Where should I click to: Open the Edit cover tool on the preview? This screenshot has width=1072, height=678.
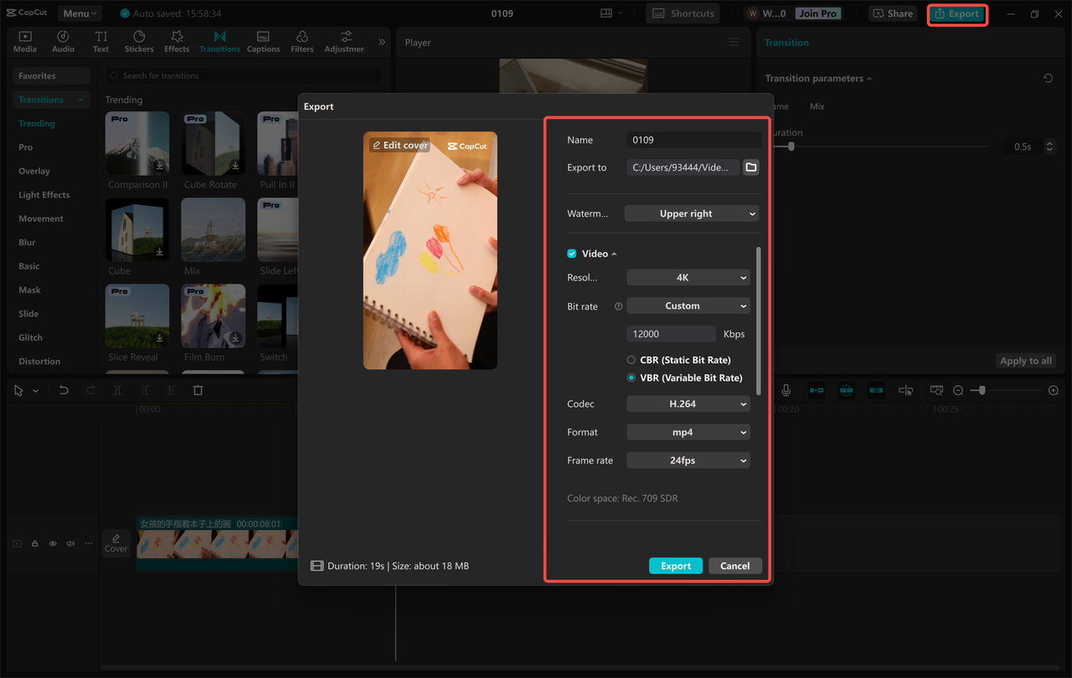click(399, 145)
